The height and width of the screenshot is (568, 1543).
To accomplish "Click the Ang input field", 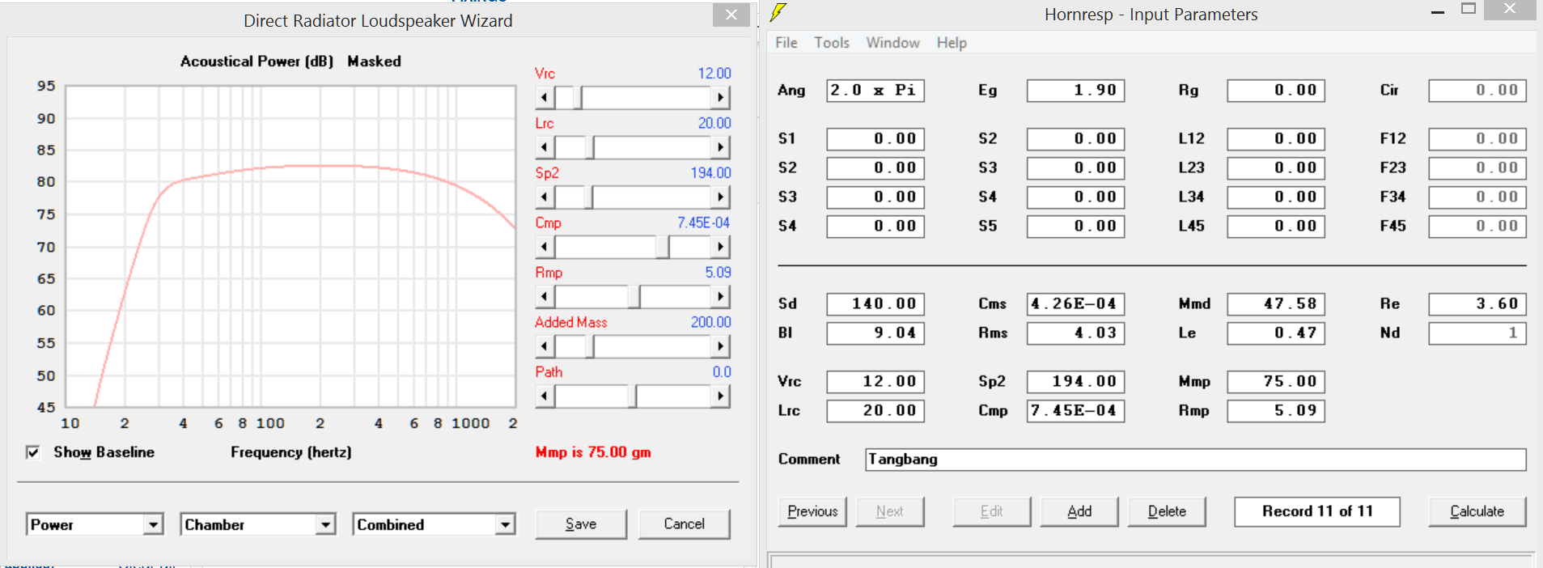I will click(875, 91).
